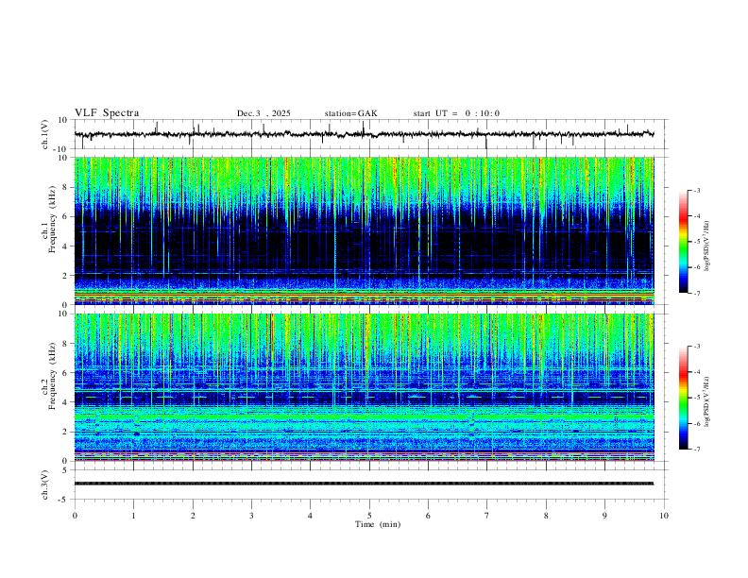Click the ch.1 voltage waveform trace
Image resolution: width=748 pixels, height=578 pixels.
[364, 134]
